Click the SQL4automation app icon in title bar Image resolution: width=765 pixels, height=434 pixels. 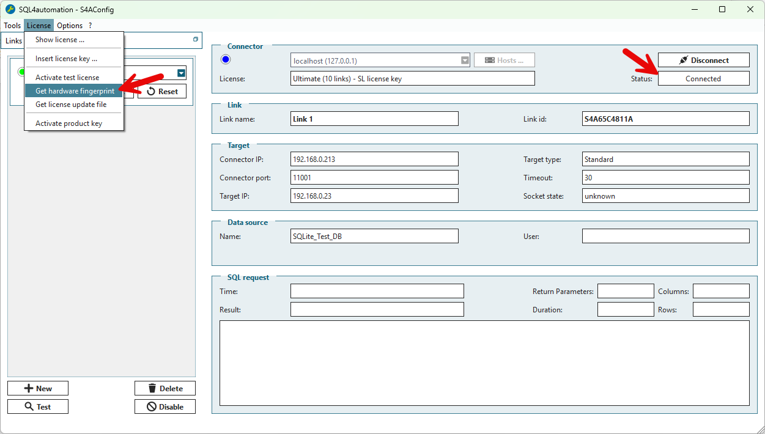(x=10, y=9)
